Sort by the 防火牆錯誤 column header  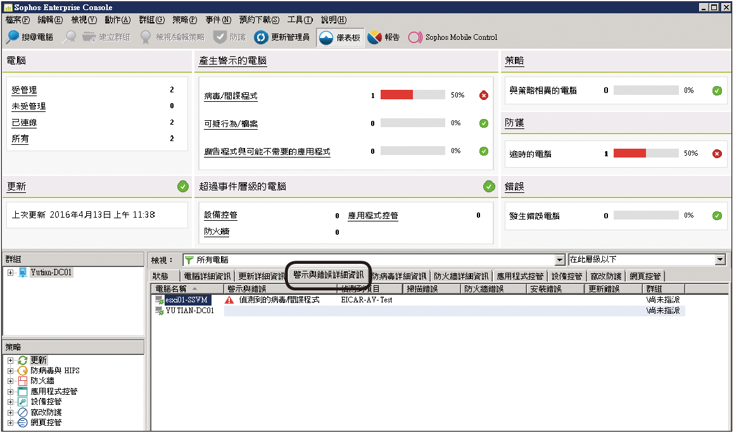[494, 289]
